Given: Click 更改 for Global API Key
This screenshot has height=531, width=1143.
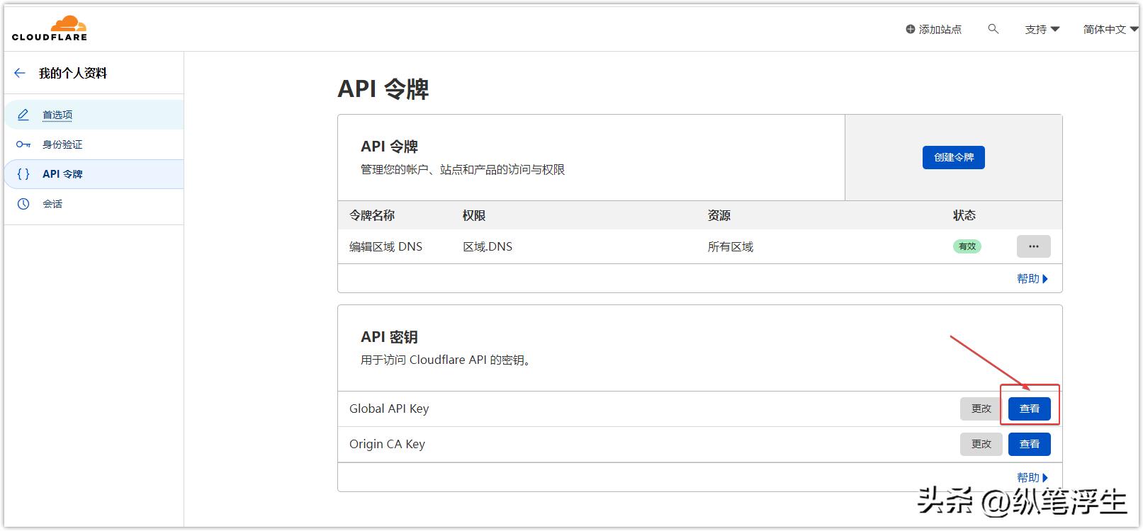Looking at the screenshot, I should coord(981,409).
